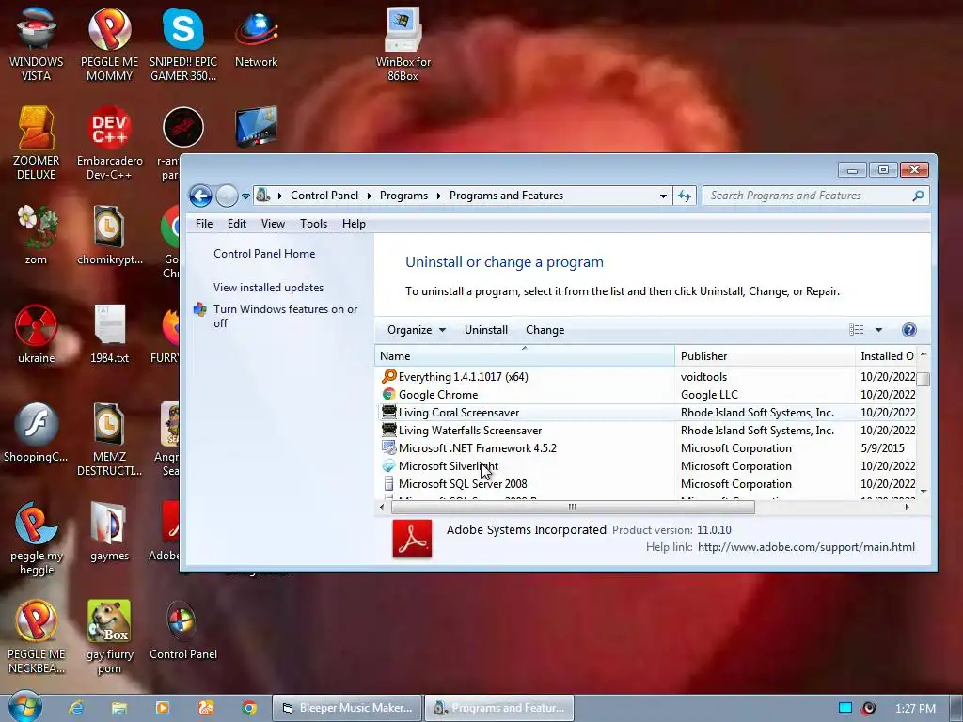Click the Uninstall toolbar button
This screenshot has height=722, width=963.
coord(486,330)
